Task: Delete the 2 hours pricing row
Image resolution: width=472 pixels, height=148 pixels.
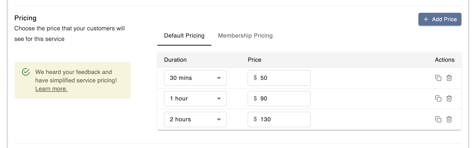Action: [x=449, y=119]
